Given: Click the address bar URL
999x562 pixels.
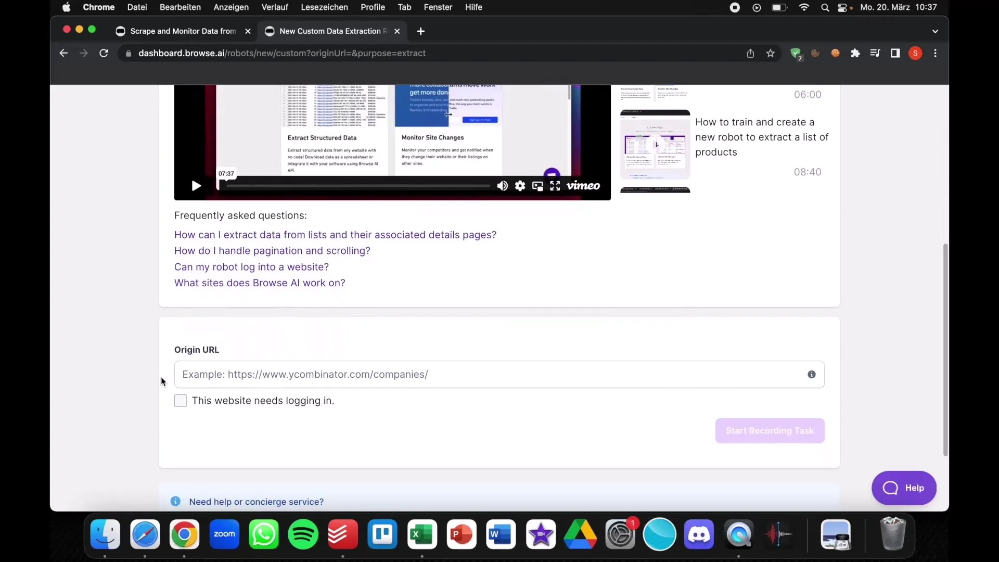Looking at the screenshot, I should pos(282,53).
